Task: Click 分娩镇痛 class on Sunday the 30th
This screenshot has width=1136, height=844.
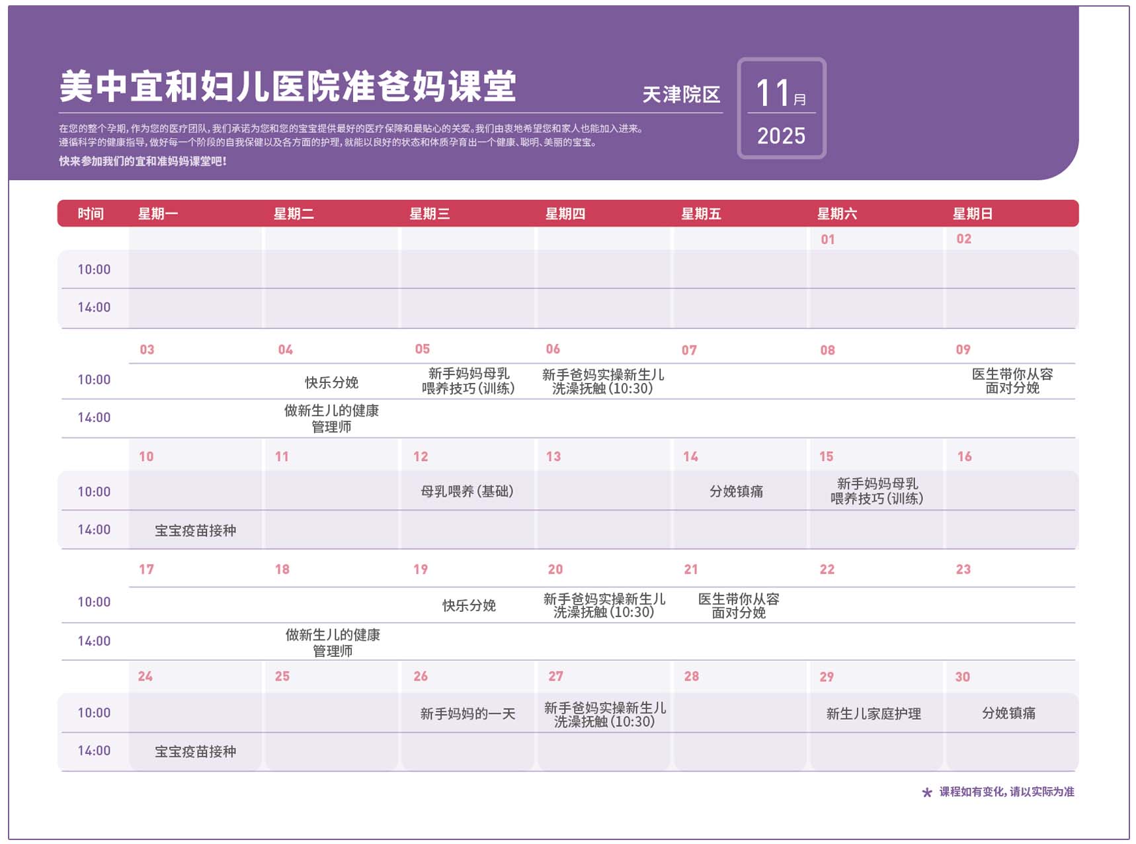Action: pos(1008,713)
